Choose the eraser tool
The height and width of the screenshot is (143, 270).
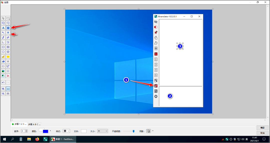[8, 37]
